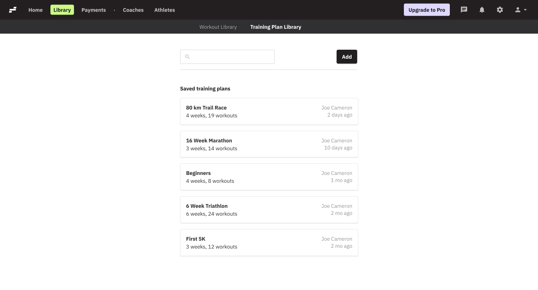Click the Upgrade to Pro button

[427, 10]
